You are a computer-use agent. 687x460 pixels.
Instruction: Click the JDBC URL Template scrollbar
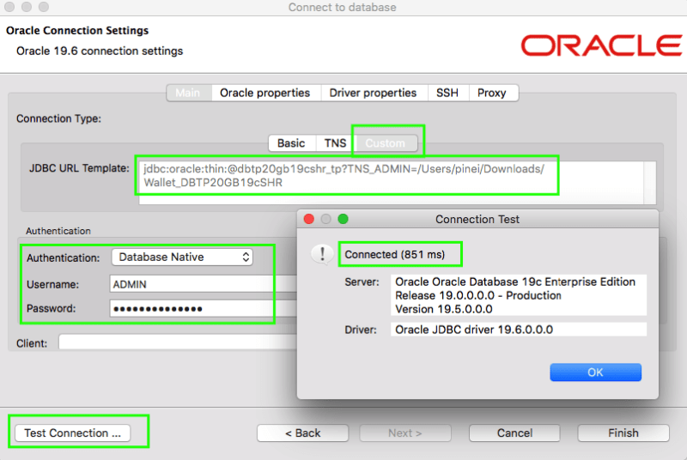pyautogui.click(x=650, y=182)
